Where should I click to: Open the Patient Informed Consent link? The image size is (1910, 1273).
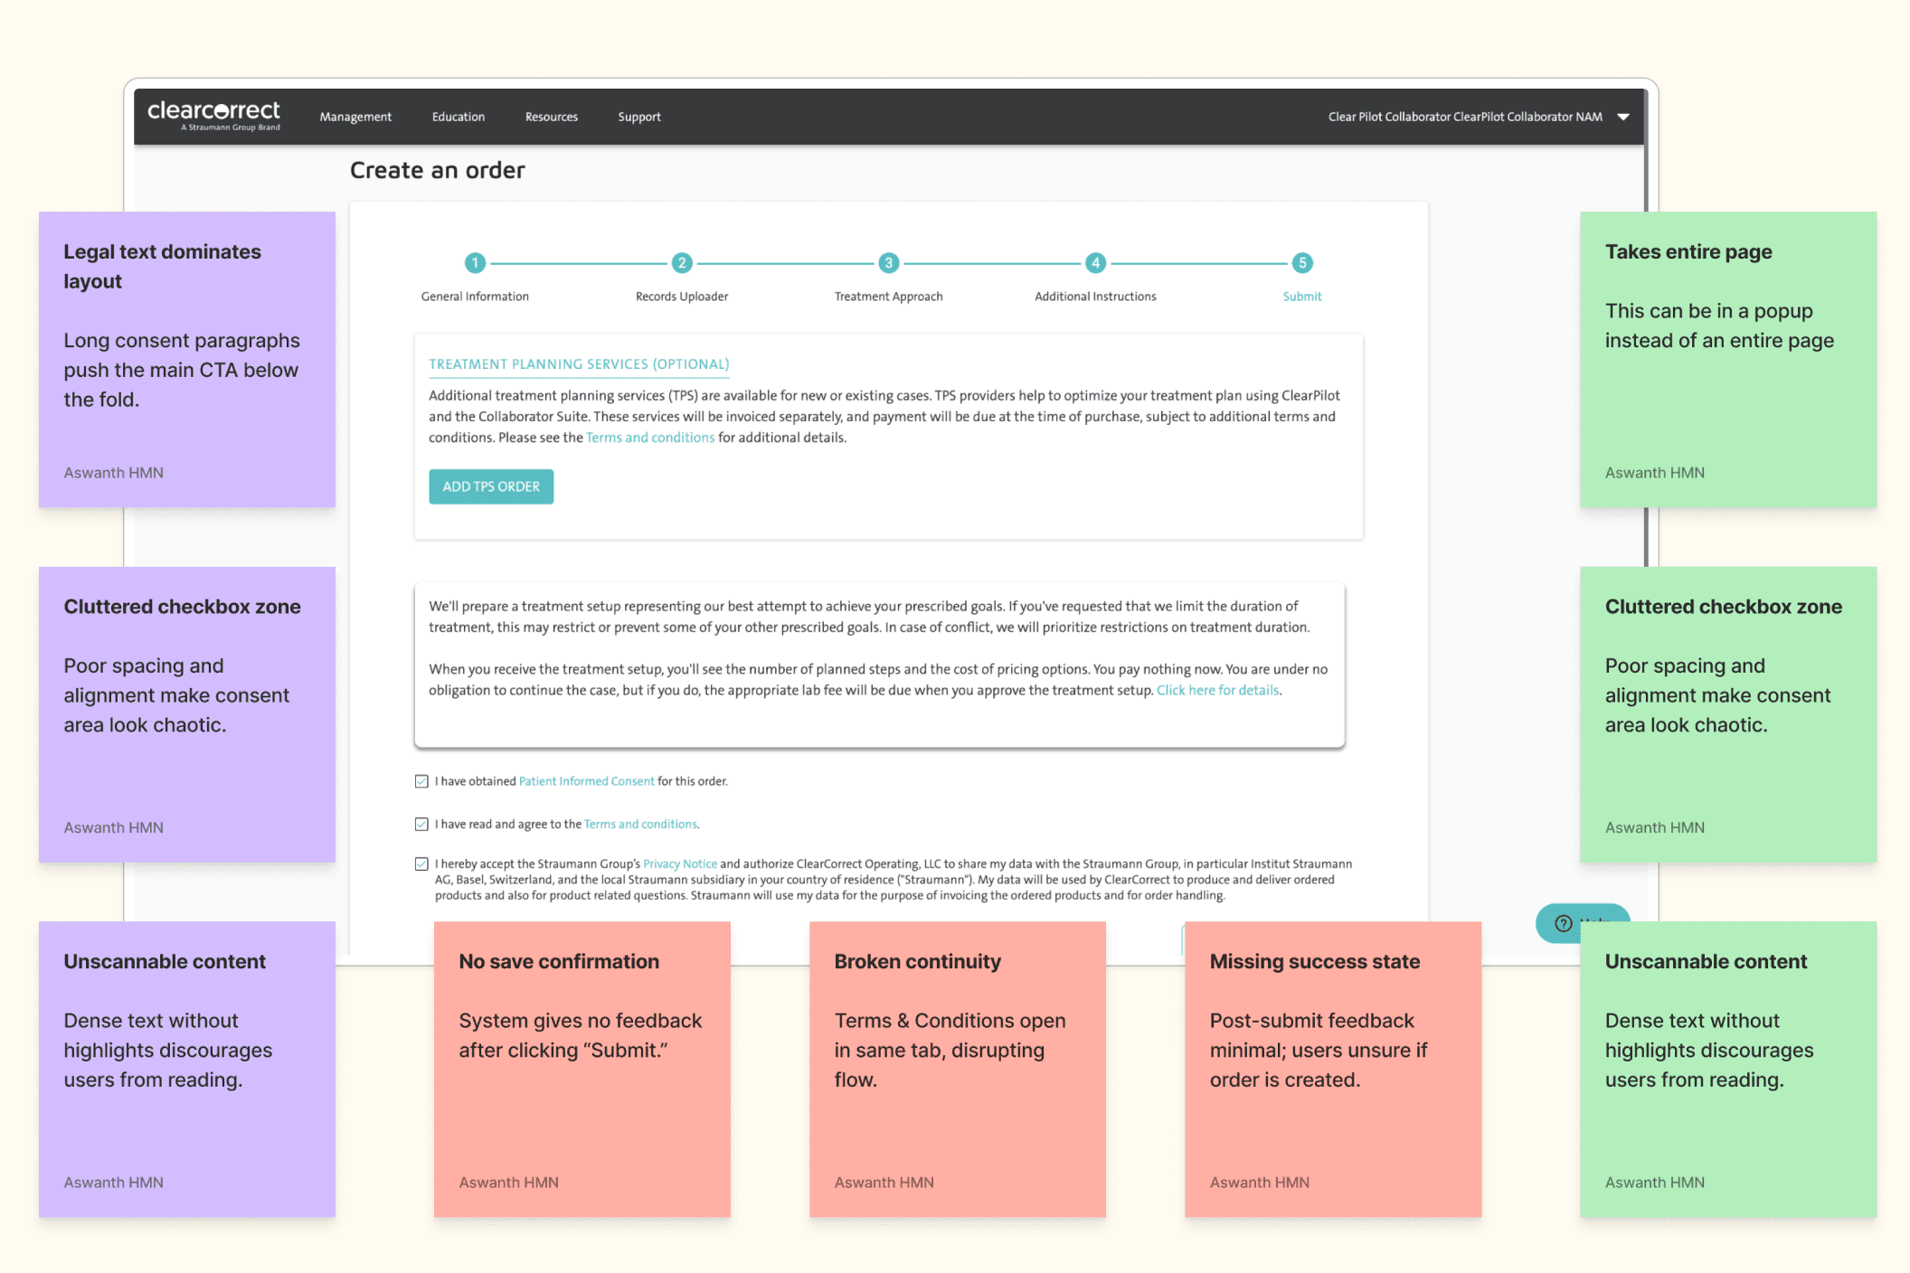click(586, 781)
